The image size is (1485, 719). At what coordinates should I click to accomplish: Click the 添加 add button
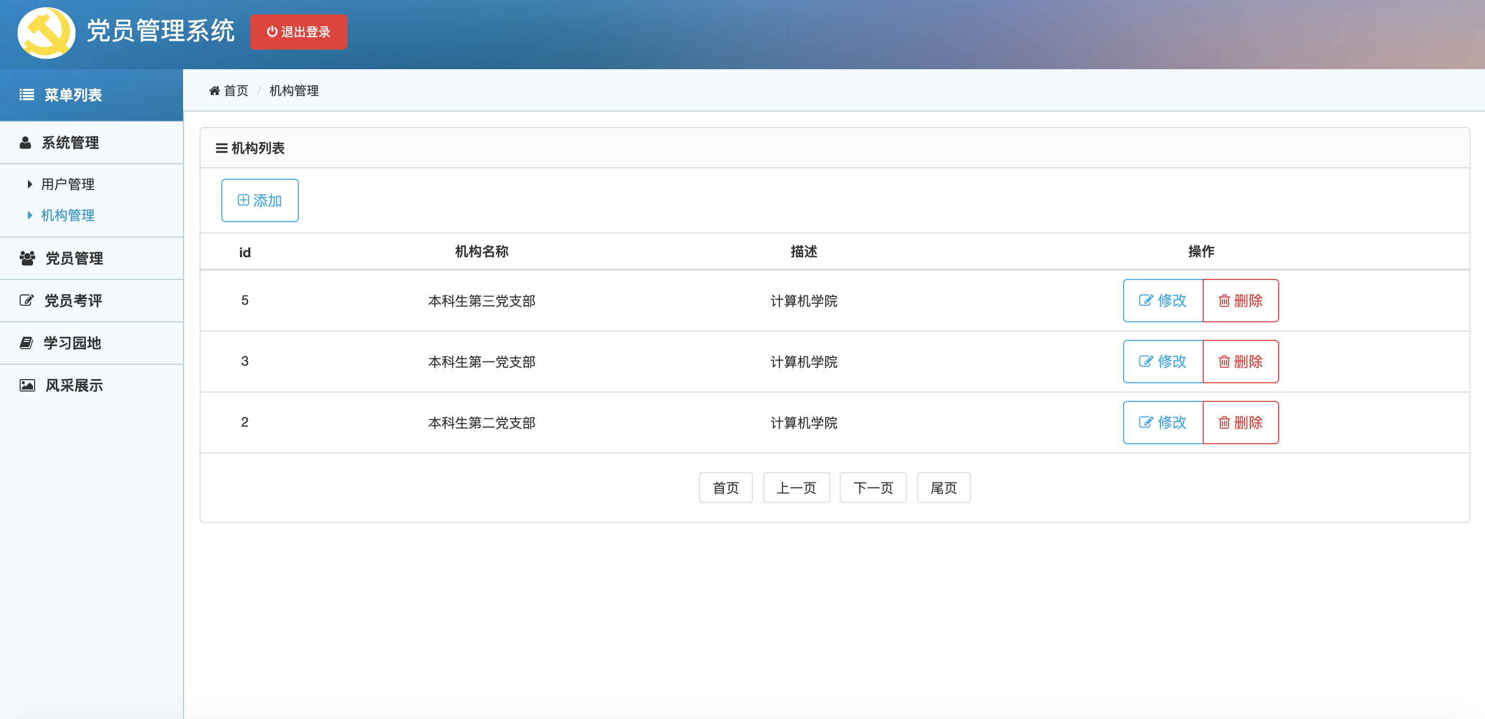(260, 200)
